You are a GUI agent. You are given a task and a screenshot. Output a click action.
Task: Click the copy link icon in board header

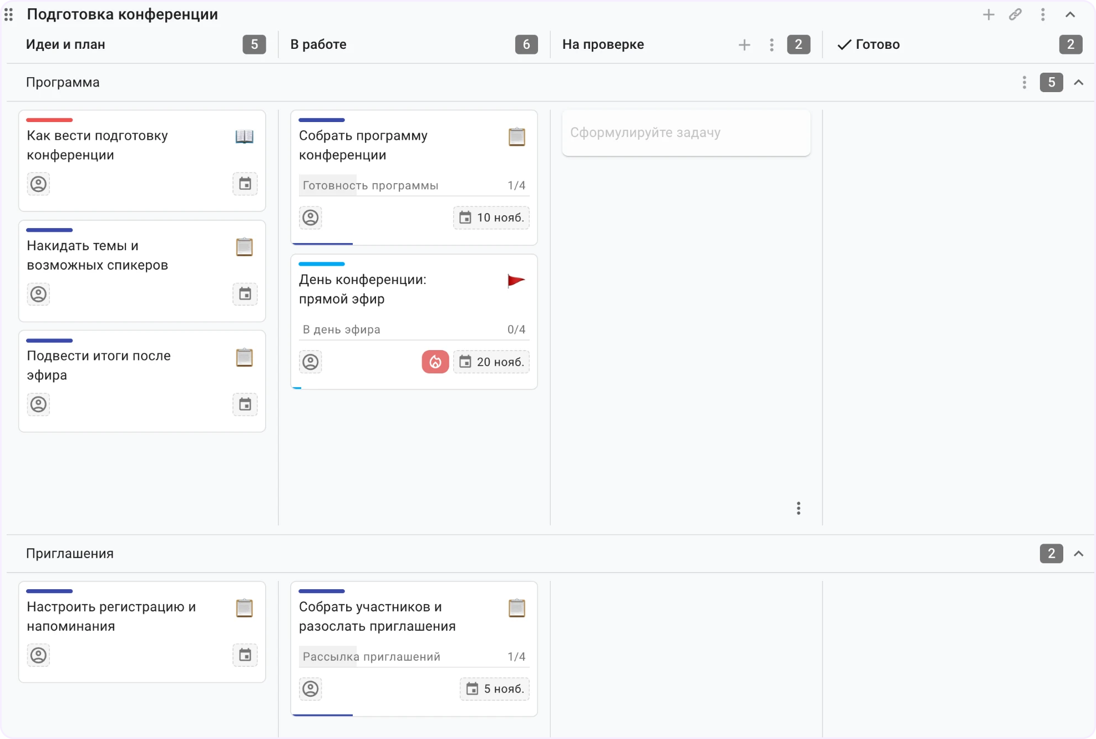(1015, 15)
